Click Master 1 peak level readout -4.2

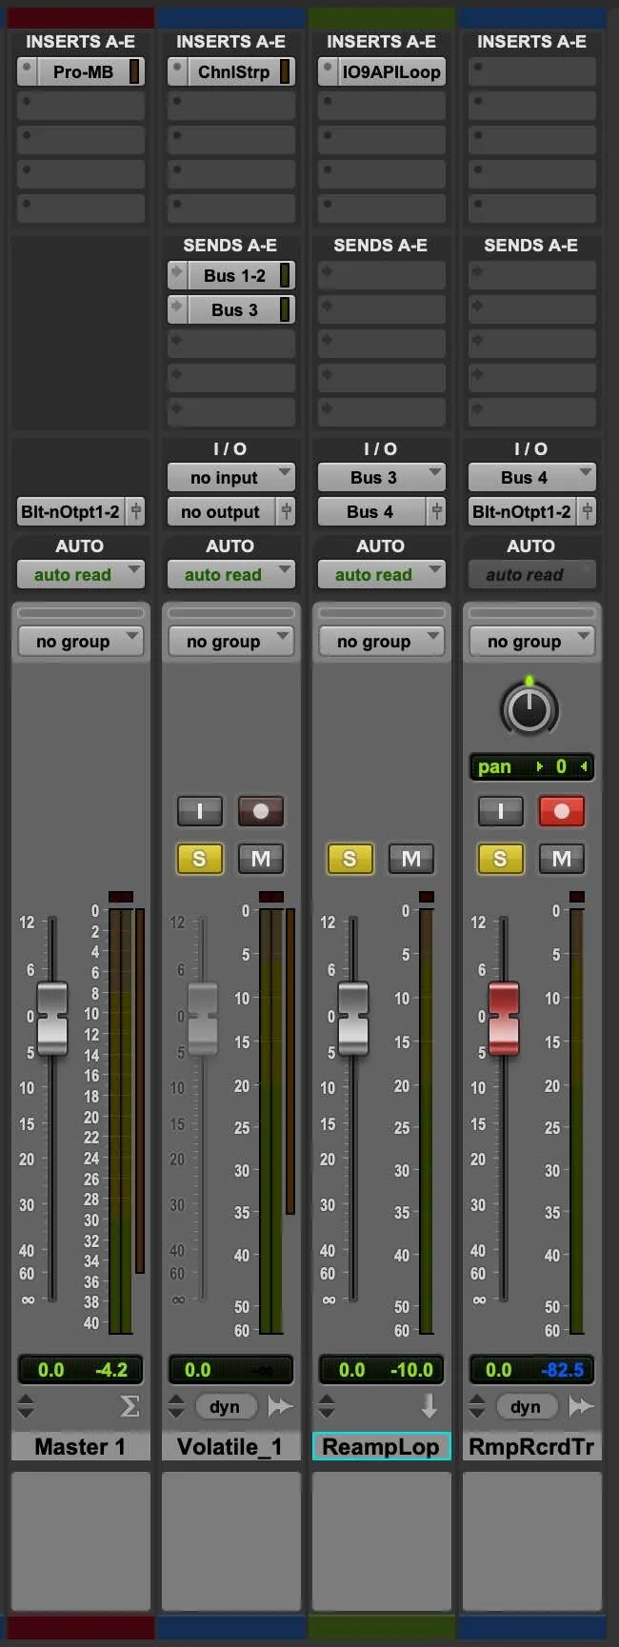point(111,1370)
